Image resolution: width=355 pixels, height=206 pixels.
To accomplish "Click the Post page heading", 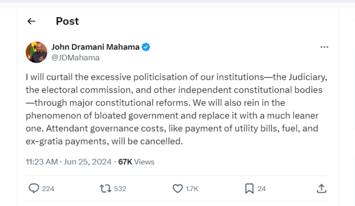I will point(67,21).
